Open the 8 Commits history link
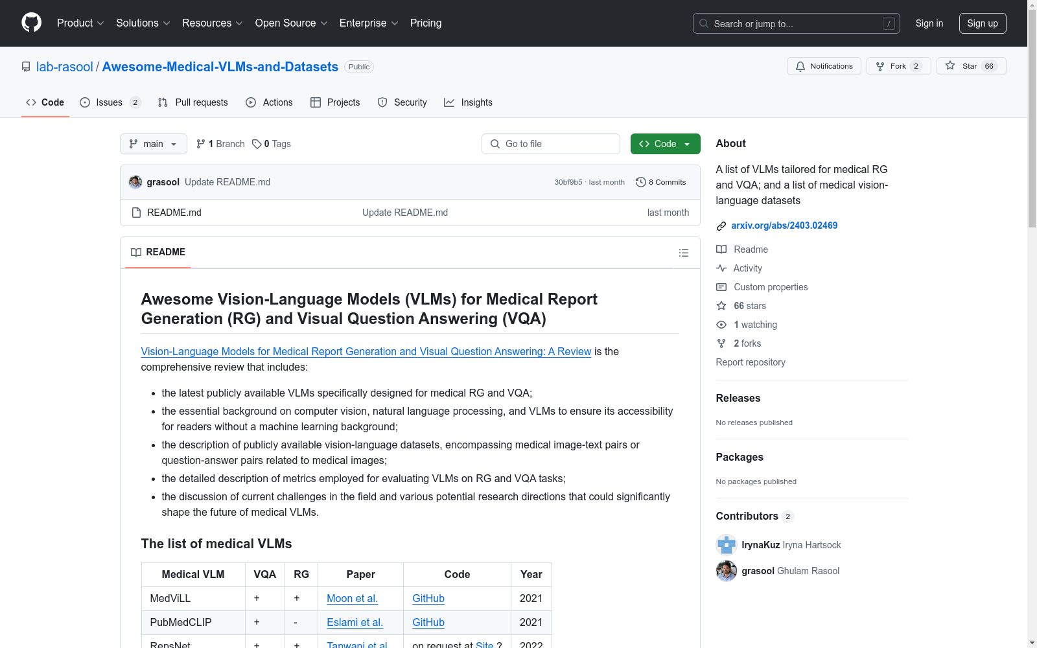Screen dimensions: 1037x648 [661, 182]
